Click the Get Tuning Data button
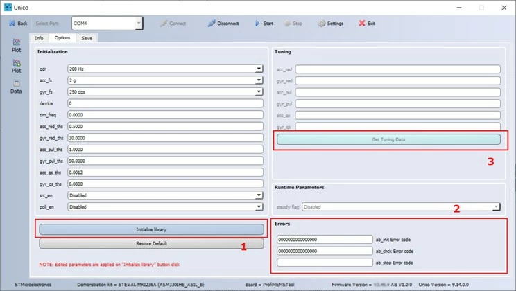 (x=388, y=139)
